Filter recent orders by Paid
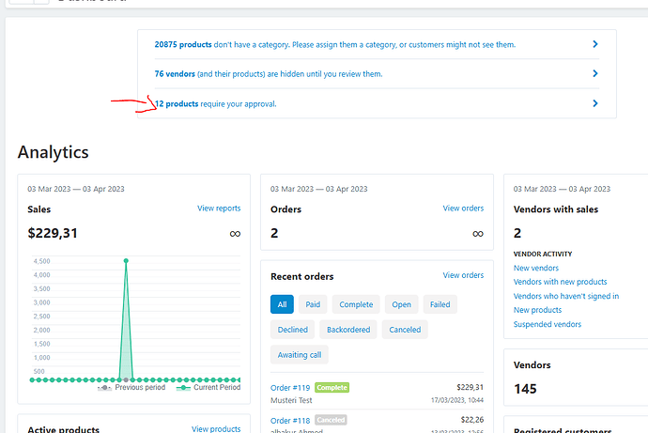 pos(313,304)
